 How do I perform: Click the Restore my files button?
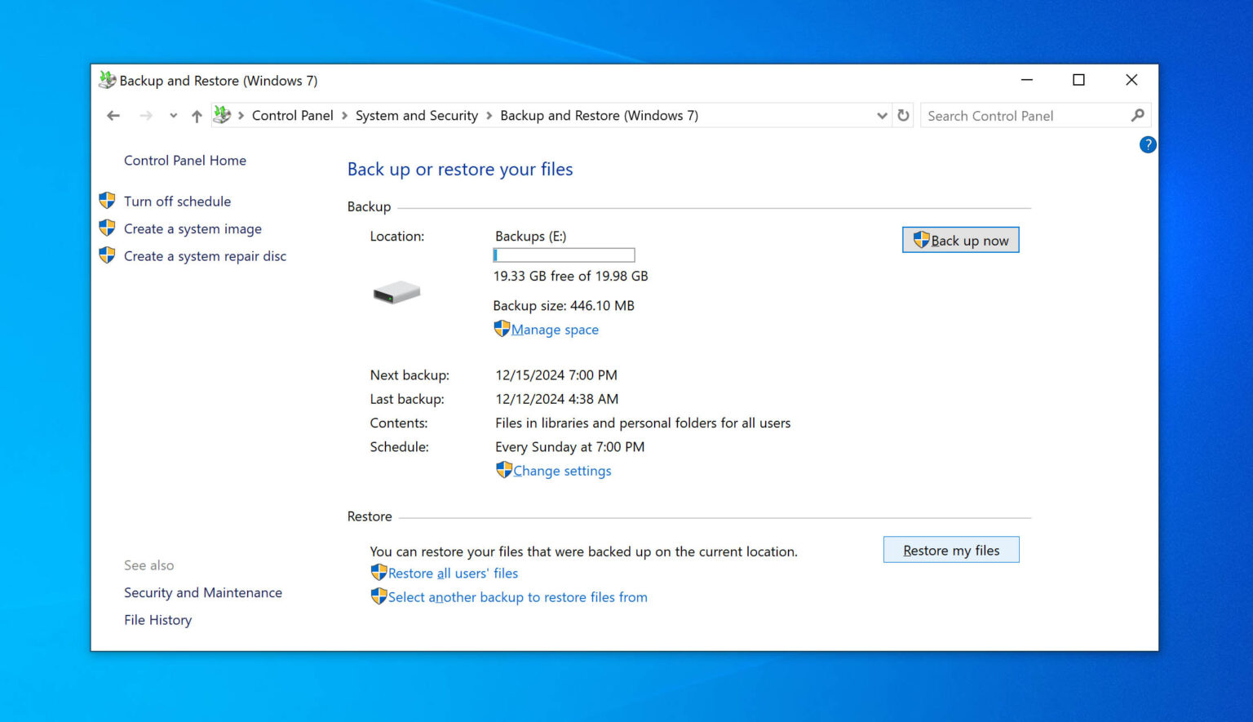tap(951, 549)
